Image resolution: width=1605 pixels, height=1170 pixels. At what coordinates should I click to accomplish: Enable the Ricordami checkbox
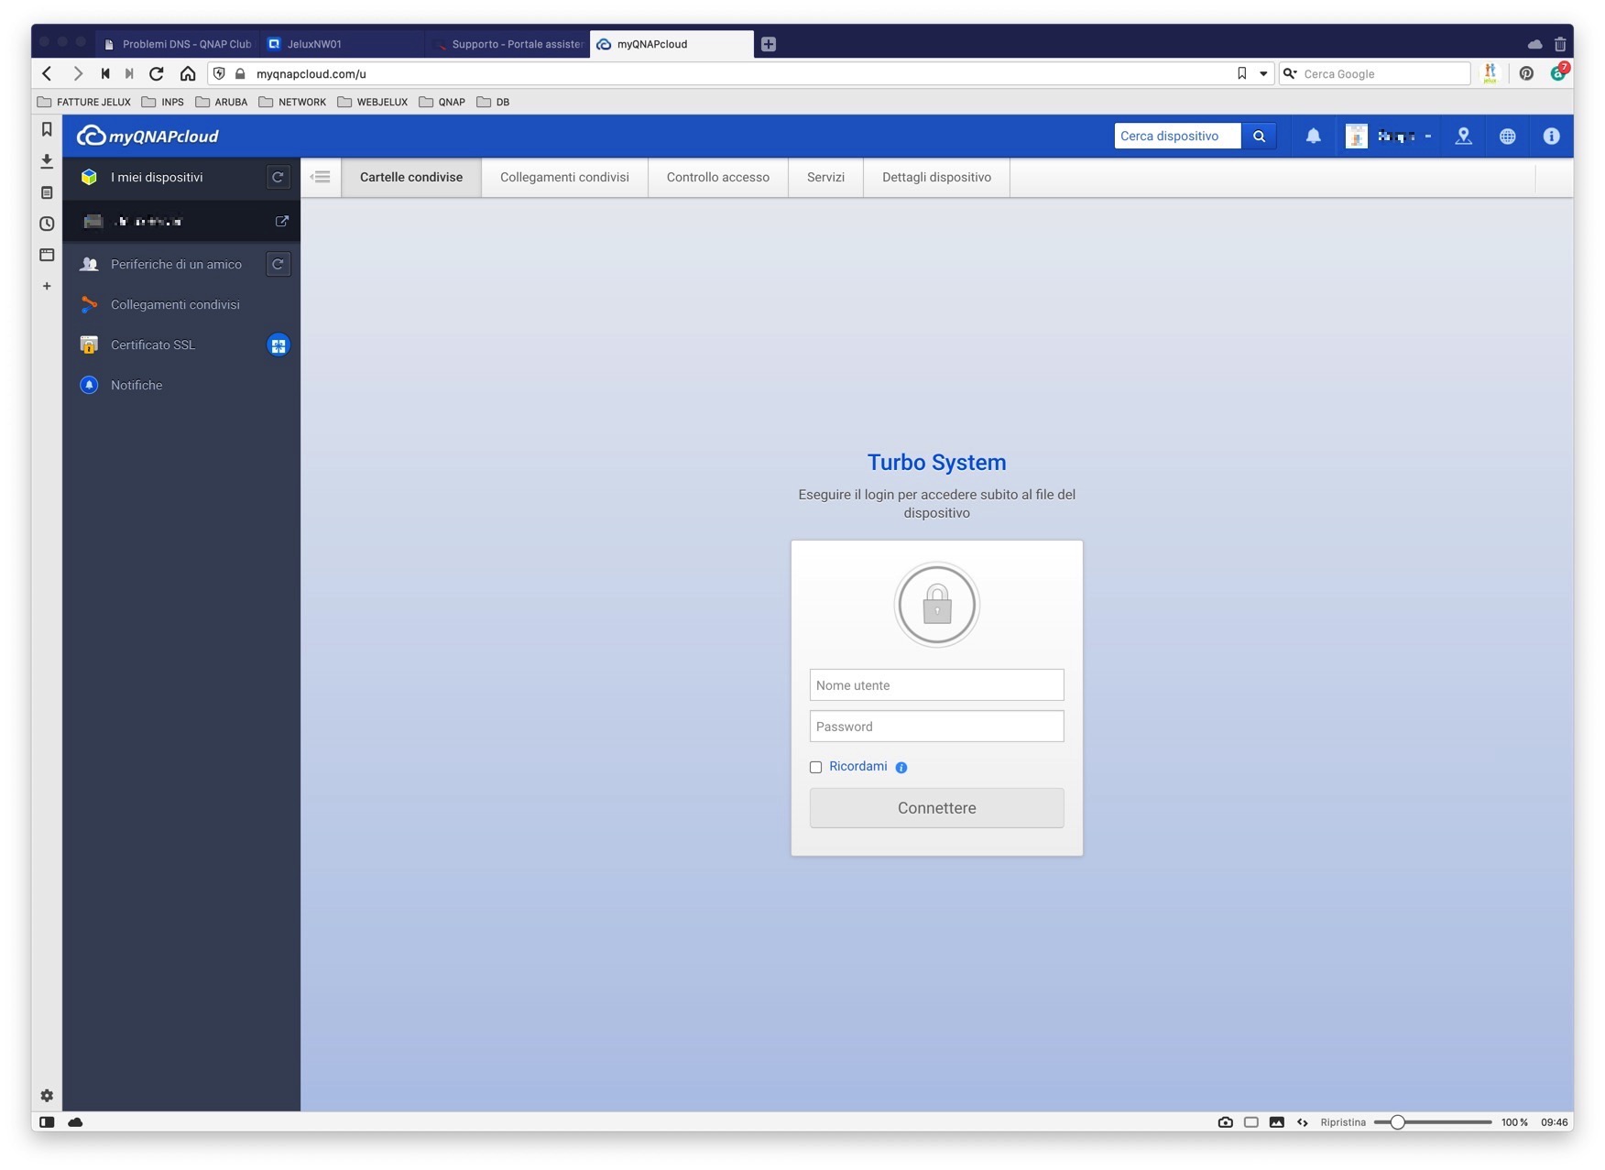pyautogui.click(x=815, y=768)
